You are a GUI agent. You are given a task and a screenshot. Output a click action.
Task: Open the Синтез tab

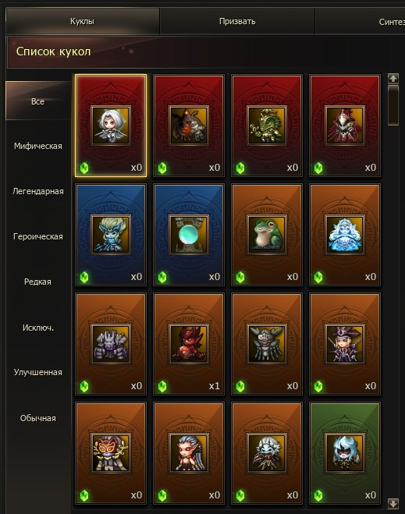(x=392, y=22)
